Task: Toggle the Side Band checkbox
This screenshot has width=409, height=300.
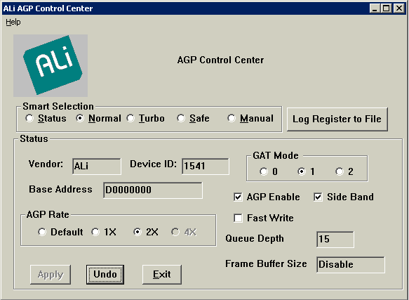Action: point(344,197)
